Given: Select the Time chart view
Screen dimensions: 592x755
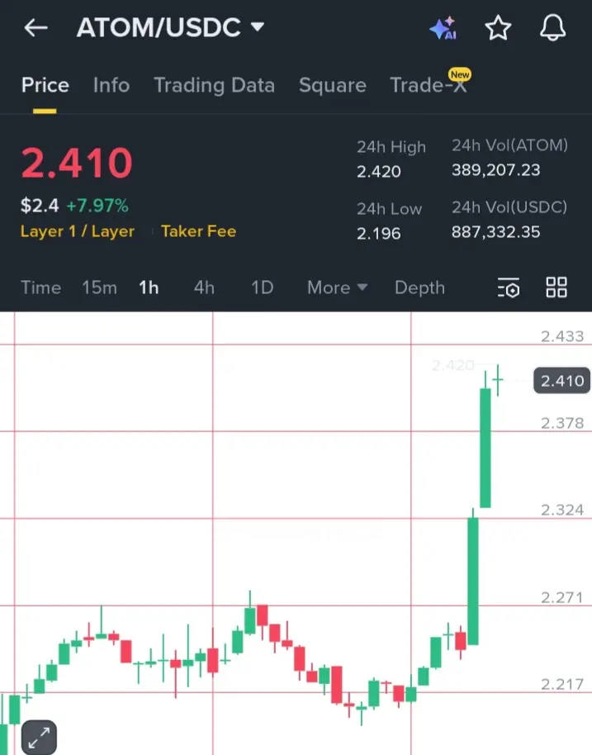Looking at the screenshot, I should click(41, 287).
